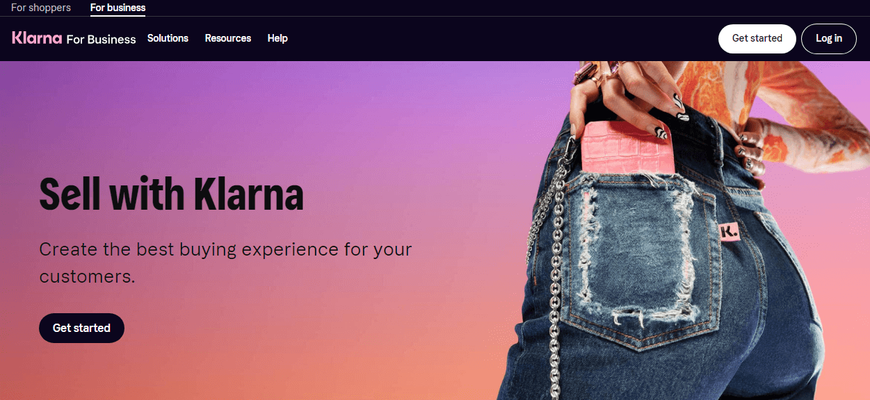Image resolution: width=870 pixels, height=400 pixels.
Task: Click the ringed hand resting on hip
Action: [x=750, y=153]
